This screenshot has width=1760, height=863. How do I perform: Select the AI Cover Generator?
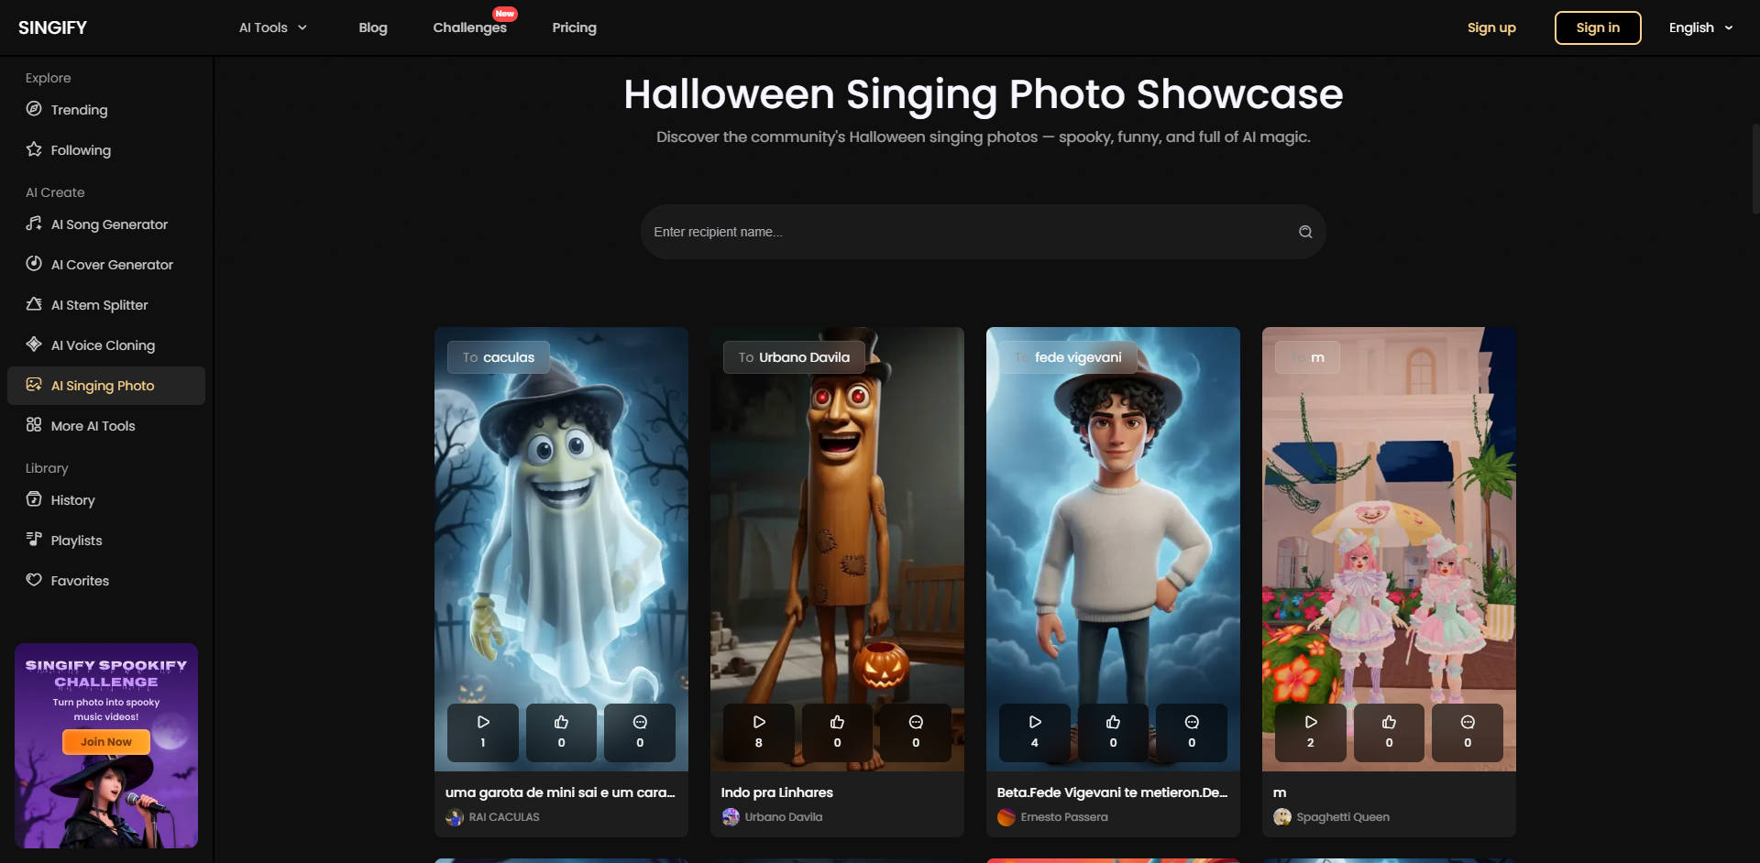pos(111,265)
